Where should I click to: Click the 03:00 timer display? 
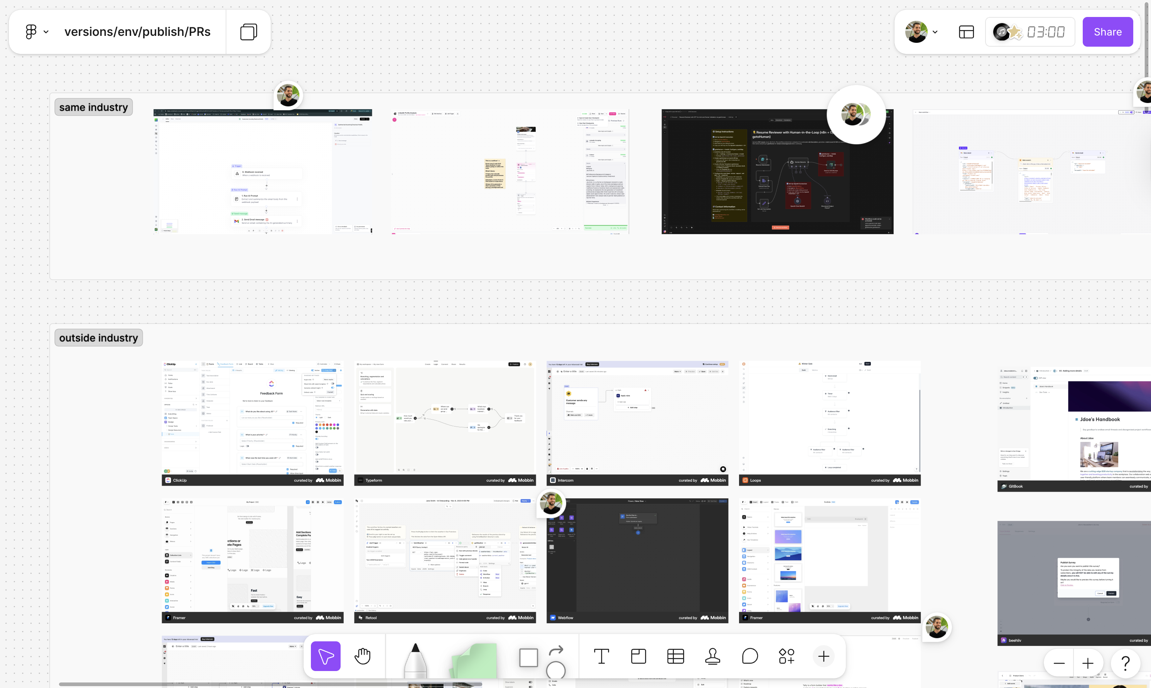point(1046,32)
